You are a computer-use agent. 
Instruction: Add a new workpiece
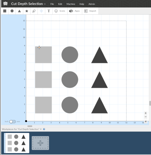(x=40, y=143)
